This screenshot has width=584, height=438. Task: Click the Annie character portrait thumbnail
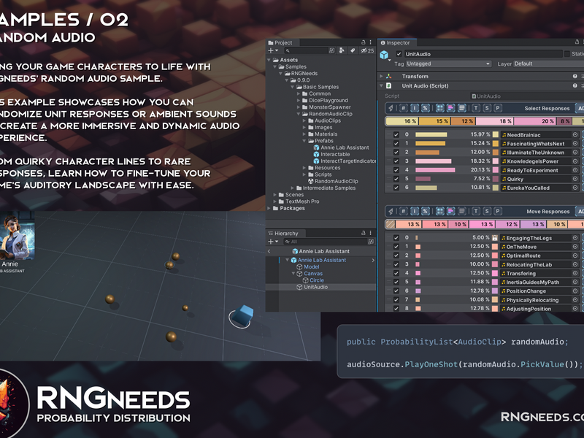click(17, 237)
